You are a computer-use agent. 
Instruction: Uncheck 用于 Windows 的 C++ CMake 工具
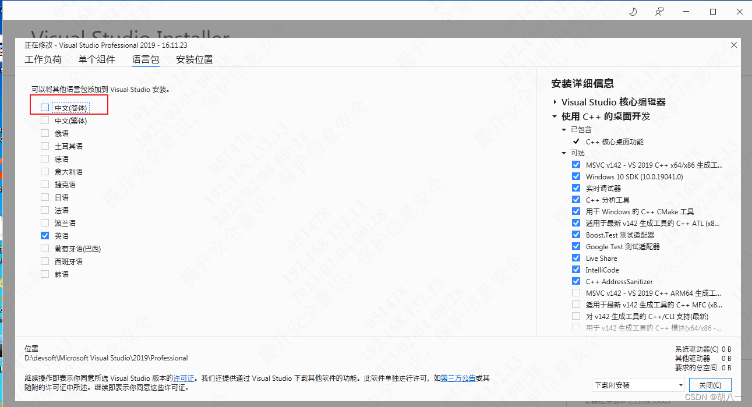[x=576, y=211]
